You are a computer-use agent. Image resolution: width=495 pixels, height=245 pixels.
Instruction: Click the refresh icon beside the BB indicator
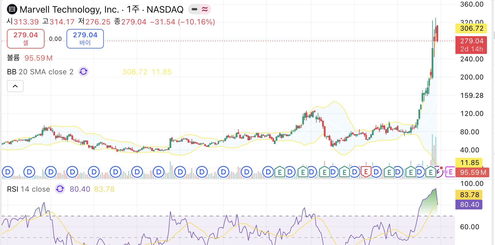[x=83, y=71]
